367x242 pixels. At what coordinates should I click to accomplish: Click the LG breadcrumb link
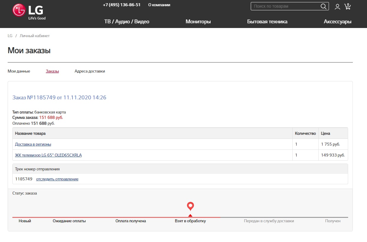tap(10, 36)
